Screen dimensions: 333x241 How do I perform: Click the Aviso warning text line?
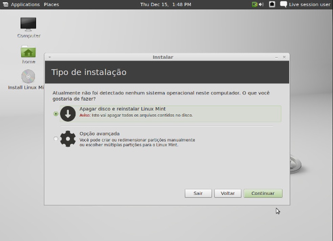(x=136, y=115)
